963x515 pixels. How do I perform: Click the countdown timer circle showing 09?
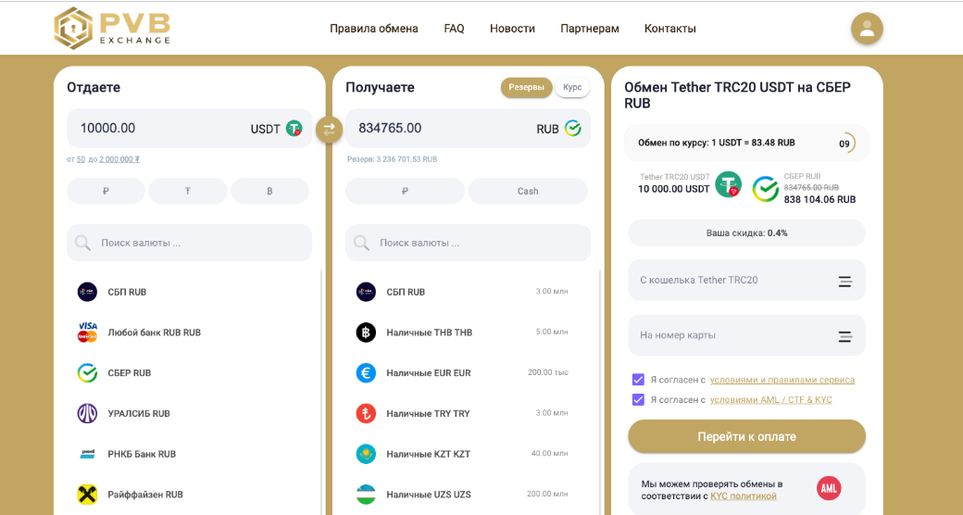pyautogui.click(x=845, y=144)
